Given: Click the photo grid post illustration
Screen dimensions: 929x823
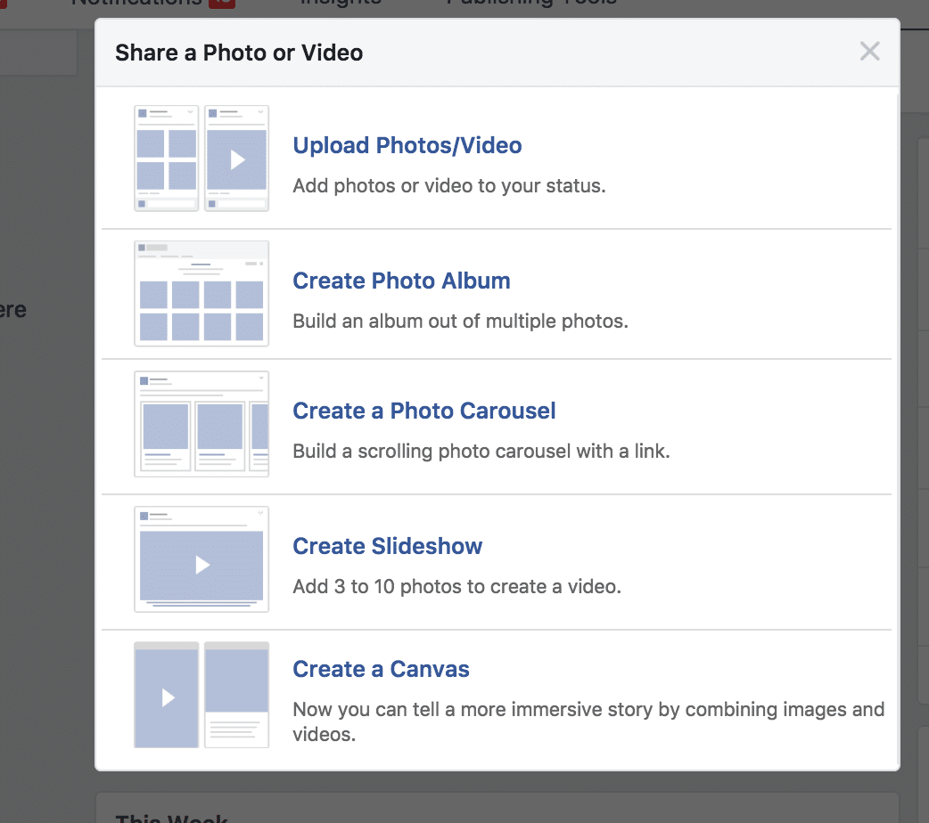Looking at the screenshot, I should point(167,158).
